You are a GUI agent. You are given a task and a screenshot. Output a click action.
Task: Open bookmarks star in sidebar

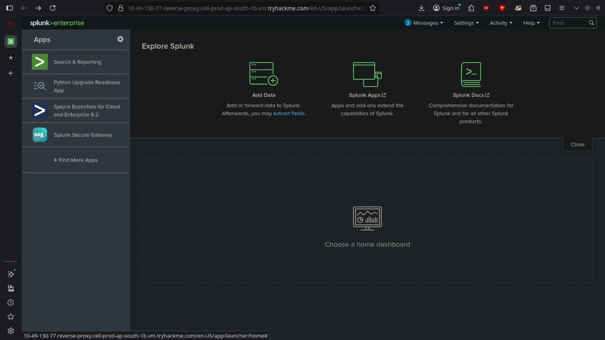coord(11,317)
